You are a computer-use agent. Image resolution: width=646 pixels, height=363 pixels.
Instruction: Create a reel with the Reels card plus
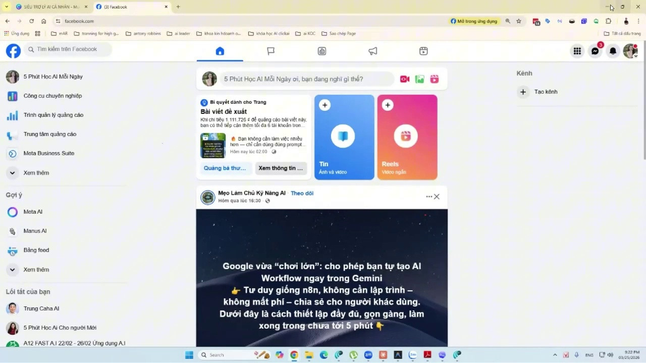coord(387,105)
